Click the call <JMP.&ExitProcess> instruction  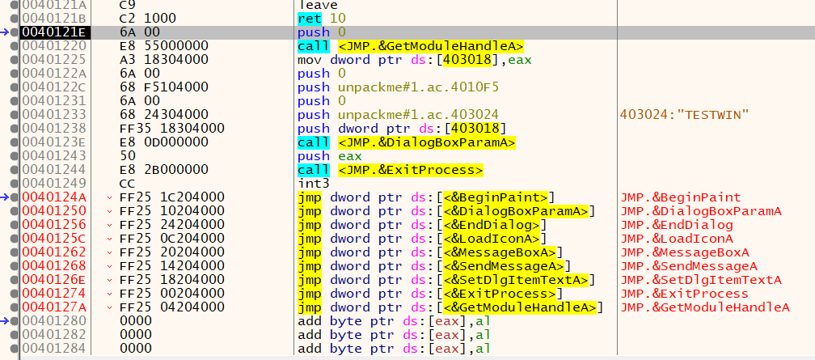(x=391, y=170)
